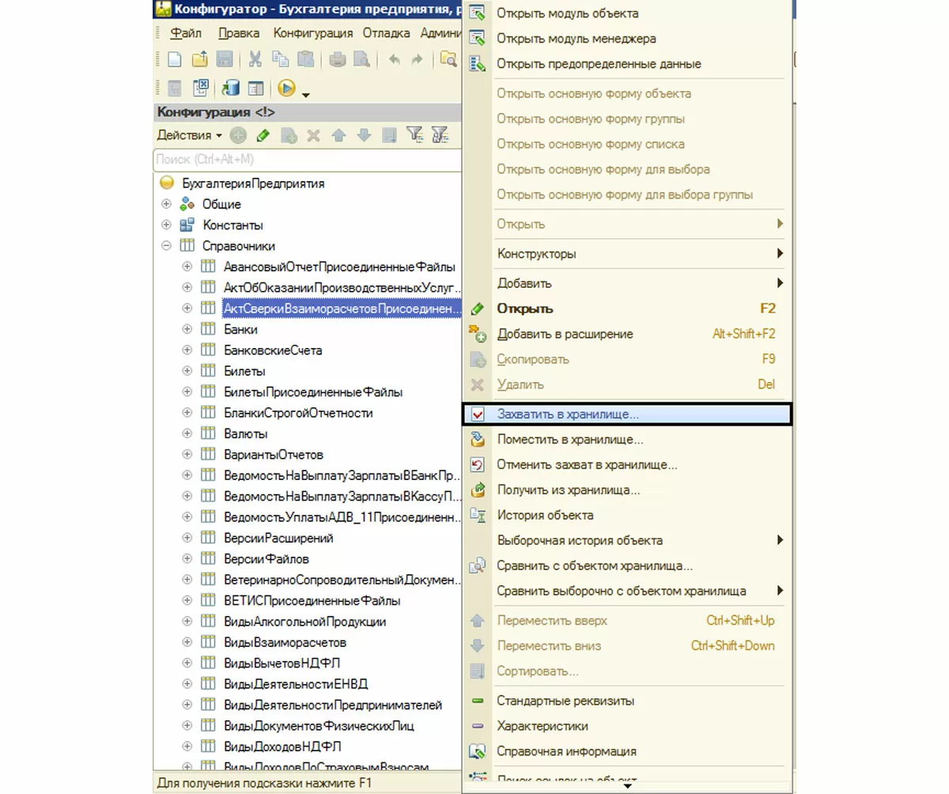Click the context menu scroll-down arrow
The width and height of the screenshot is (949, 794).
pyautogui.click(x=627, y=786)
